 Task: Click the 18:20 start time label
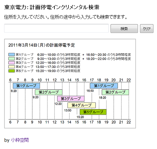103,98
